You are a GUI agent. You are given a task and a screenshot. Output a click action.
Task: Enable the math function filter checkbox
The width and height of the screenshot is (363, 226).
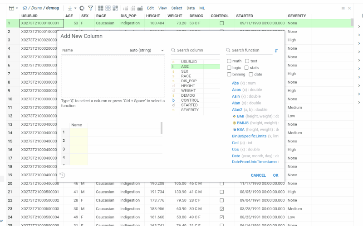point(229,61)
